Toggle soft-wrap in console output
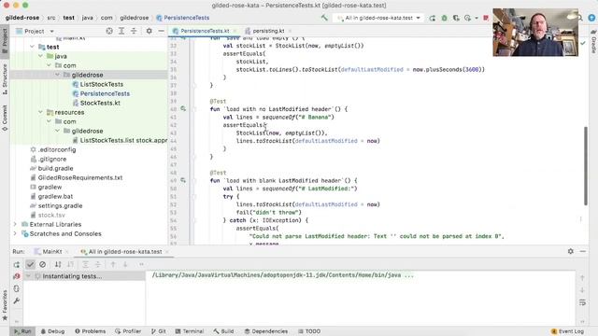The height and width of the screenshot is (336, 598). pyautogui.click(x=582, y=302)
